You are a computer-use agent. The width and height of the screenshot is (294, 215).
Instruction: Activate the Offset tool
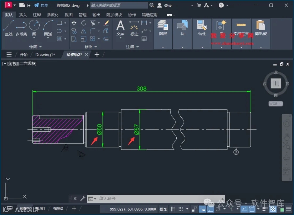click(x=106, y=39)
